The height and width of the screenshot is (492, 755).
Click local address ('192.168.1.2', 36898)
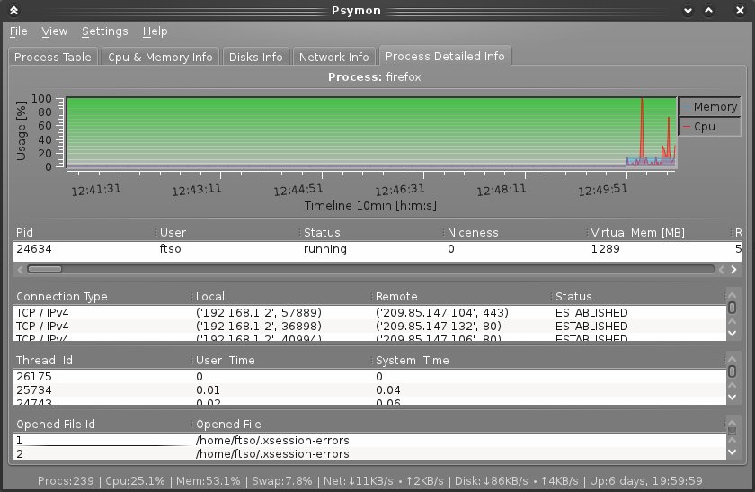[259, 327]
